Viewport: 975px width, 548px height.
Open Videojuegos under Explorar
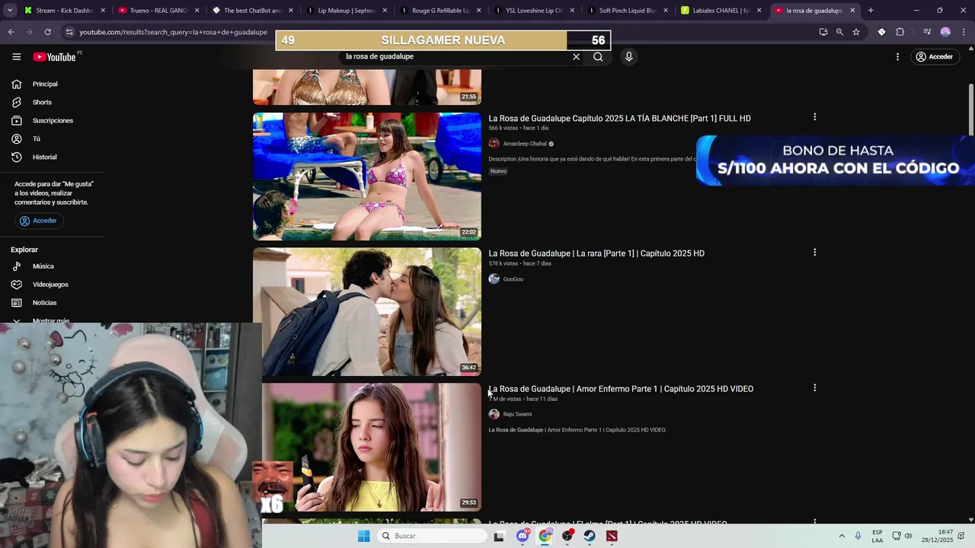[x=52, y=285]
